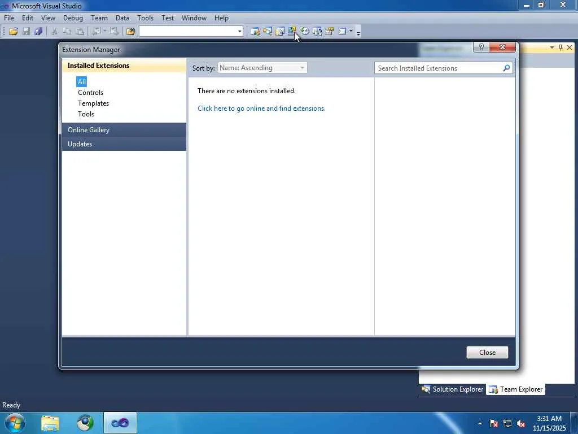Viewport: 578px width, 434px height.
Task: Open the Team menu
Action: [x=99, y=18]
